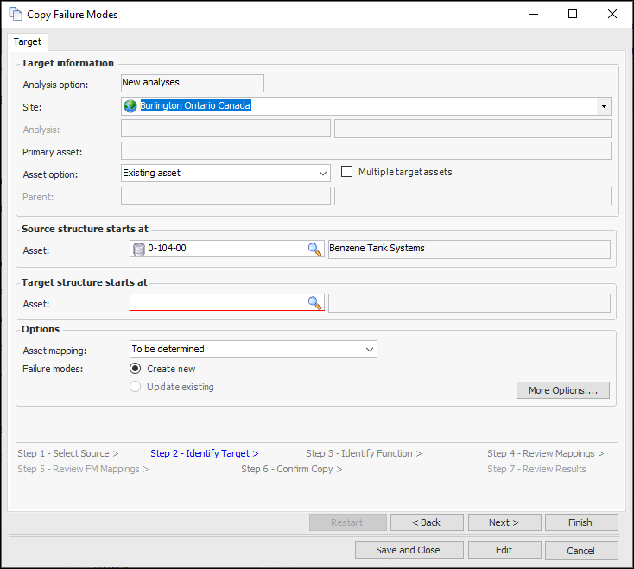Click the Back button
The image size is (634, 569).
tap(427, 522)
